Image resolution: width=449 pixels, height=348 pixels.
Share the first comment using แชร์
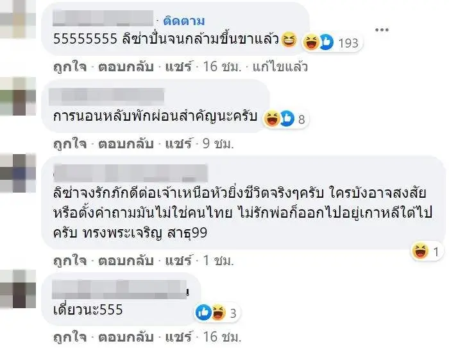pos(178,67)
